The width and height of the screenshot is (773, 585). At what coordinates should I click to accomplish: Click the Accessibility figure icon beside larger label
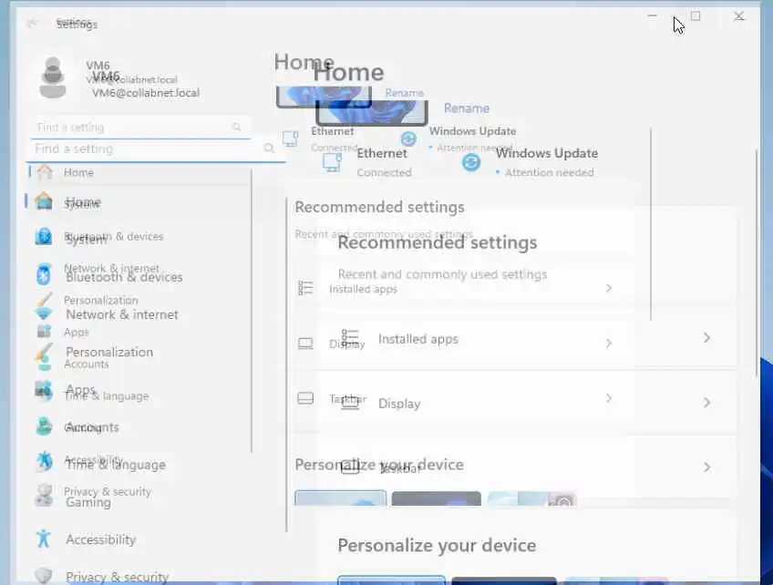44,539
